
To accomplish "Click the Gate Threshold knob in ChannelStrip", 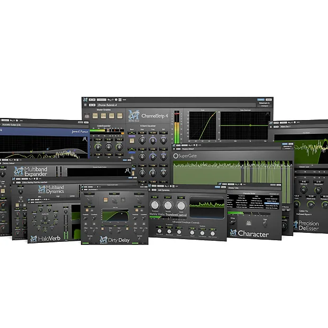I will (98, 147).
